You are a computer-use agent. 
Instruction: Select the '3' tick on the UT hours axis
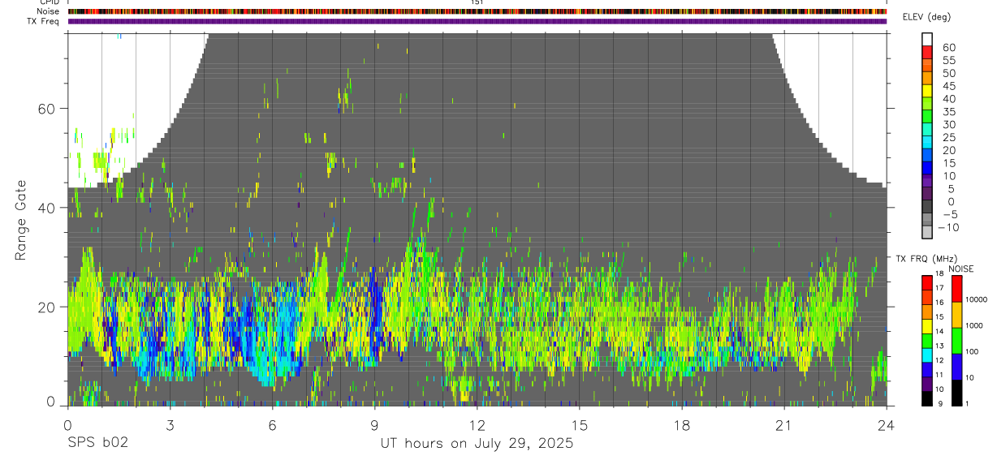(170, 424)
